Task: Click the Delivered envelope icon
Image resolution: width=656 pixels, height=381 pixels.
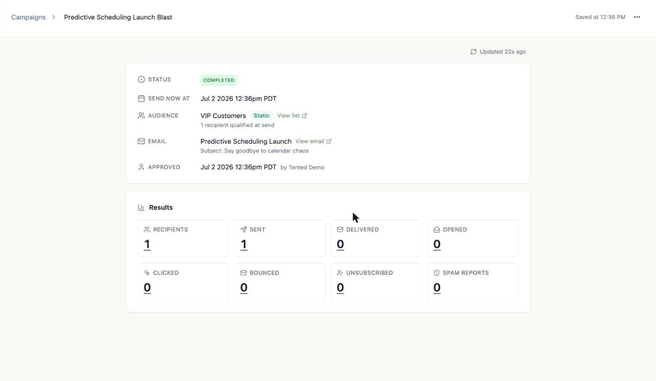Action: [x=340, y=229]
